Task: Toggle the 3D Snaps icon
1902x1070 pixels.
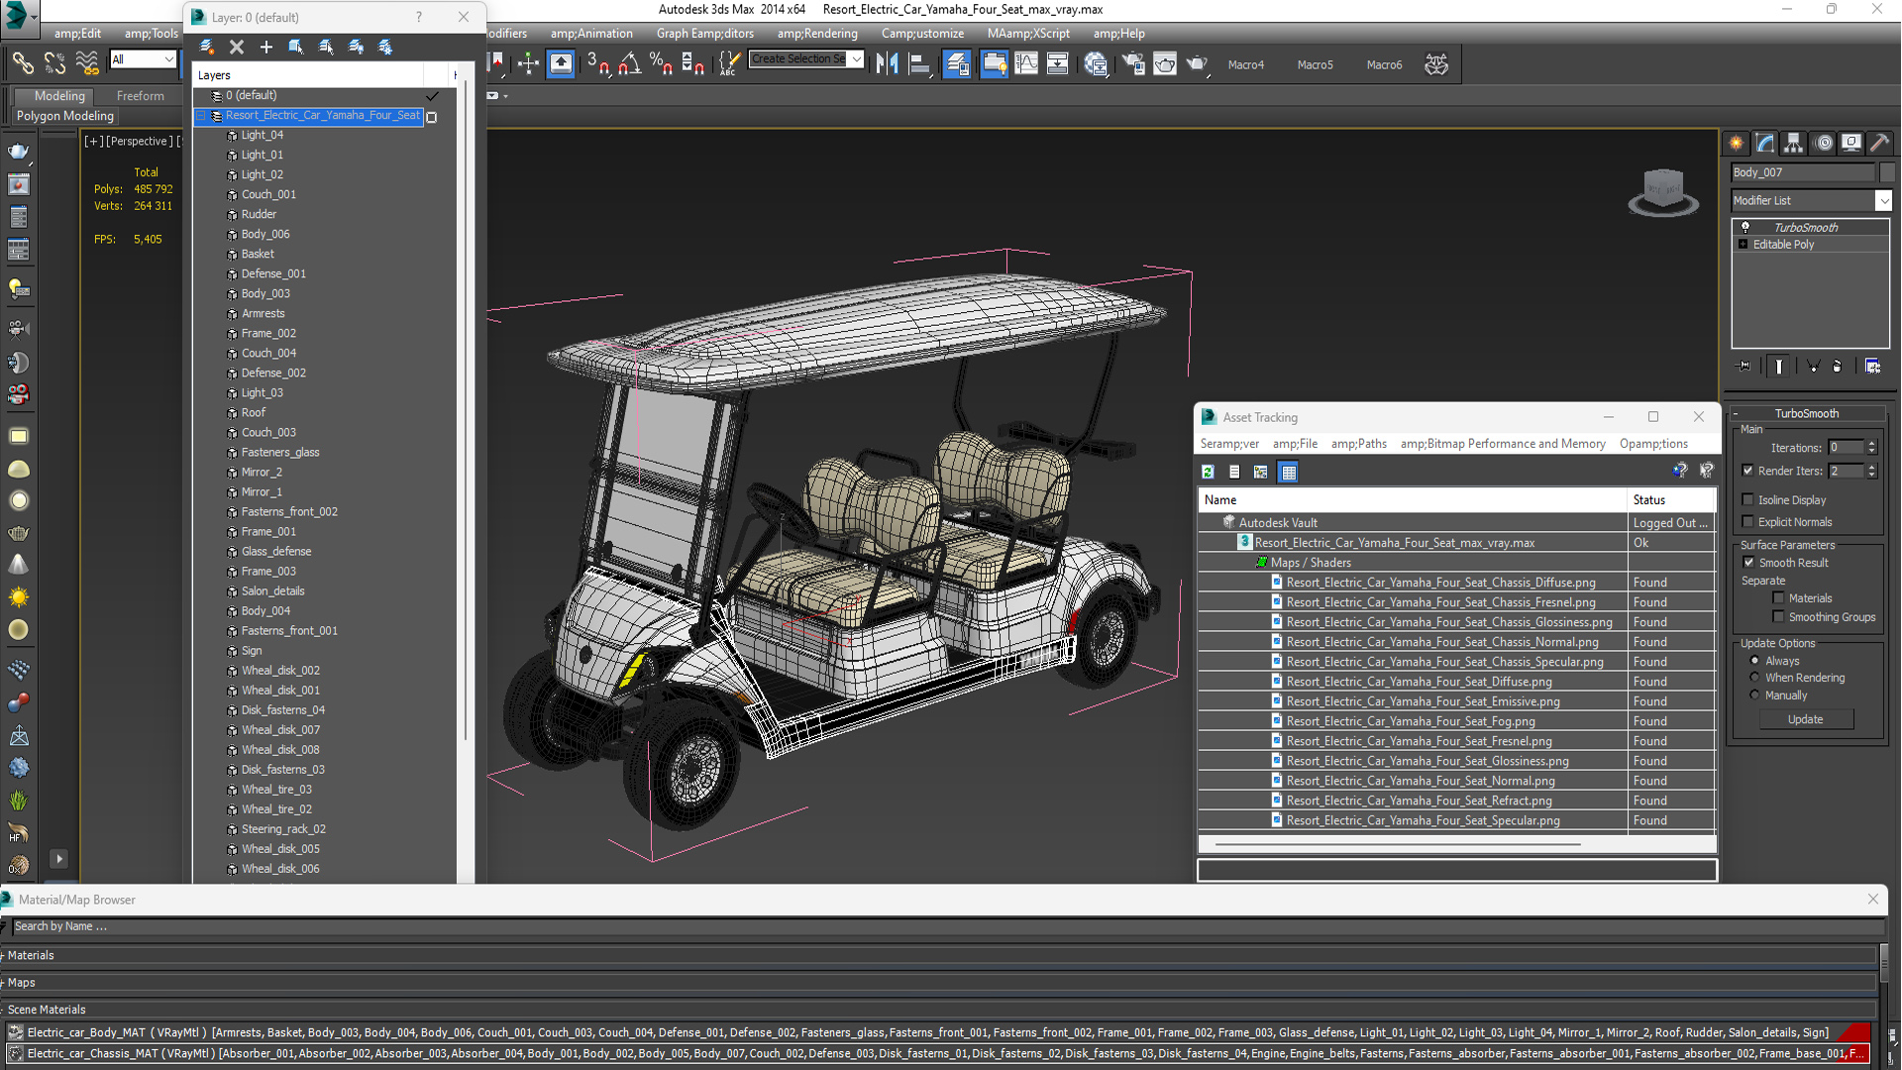Action: pyautogui.click(x=597, y=64)
